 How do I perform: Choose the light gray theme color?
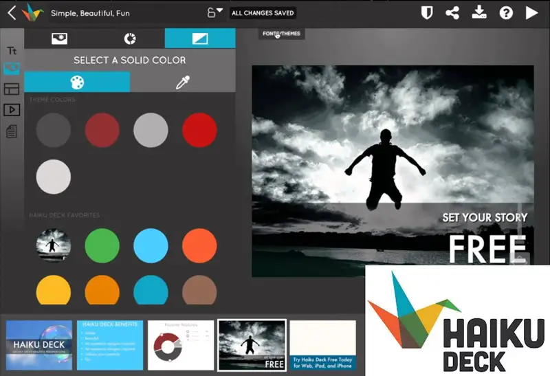(151, 130)
